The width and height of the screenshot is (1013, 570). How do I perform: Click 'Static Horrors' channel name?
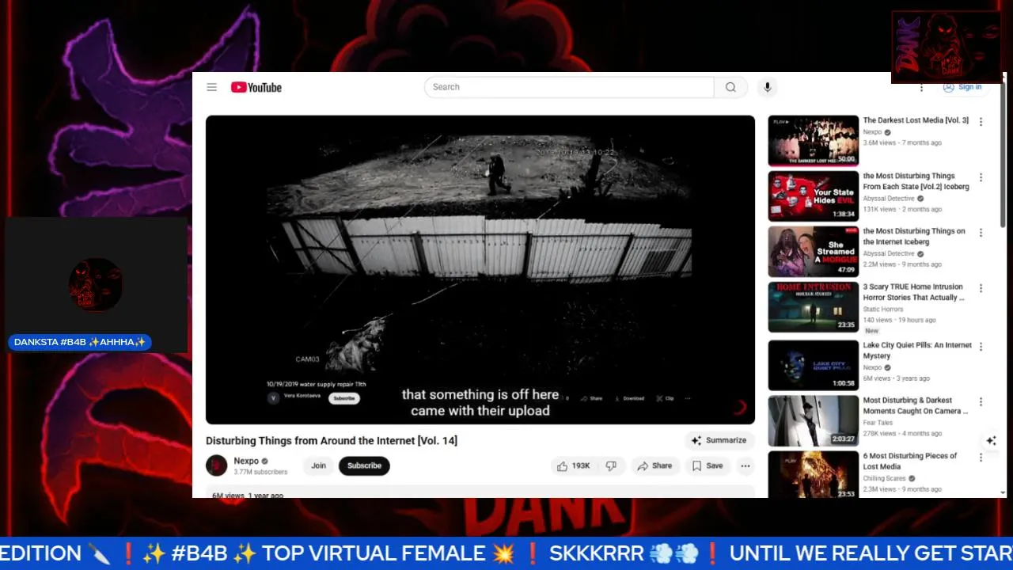click(x=883, y=310)
